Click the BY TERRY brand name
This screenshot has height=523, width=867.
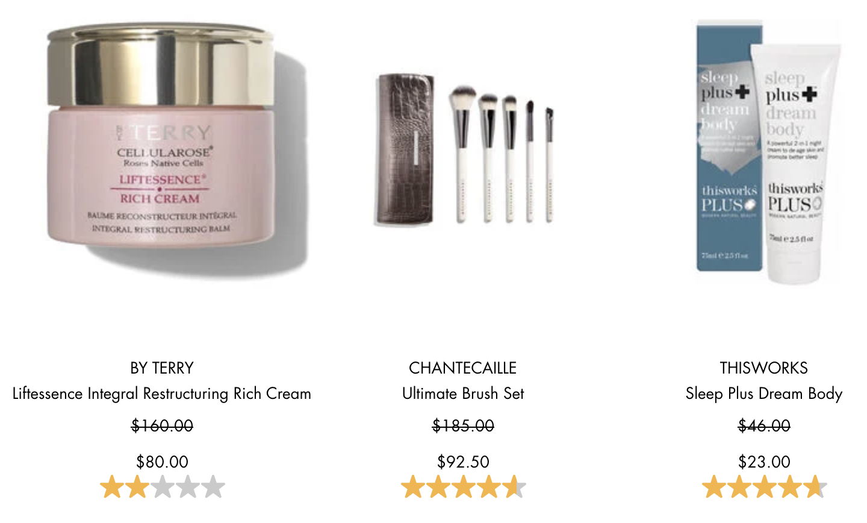point(162,368)
